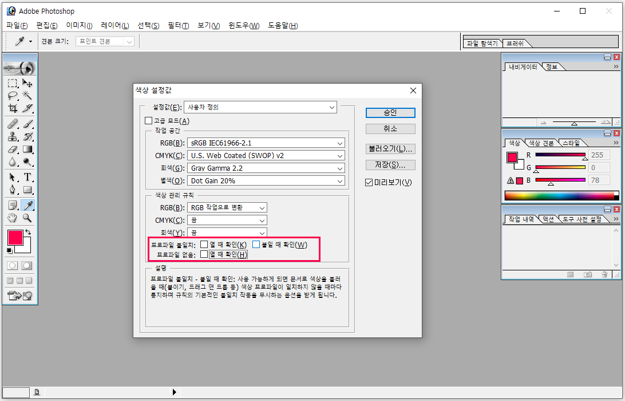
Task: Click the 저장(S)... button
Action: [390, 165]
